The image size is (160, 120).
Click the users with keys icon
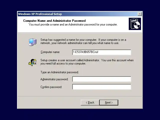[x=32, y=62]
